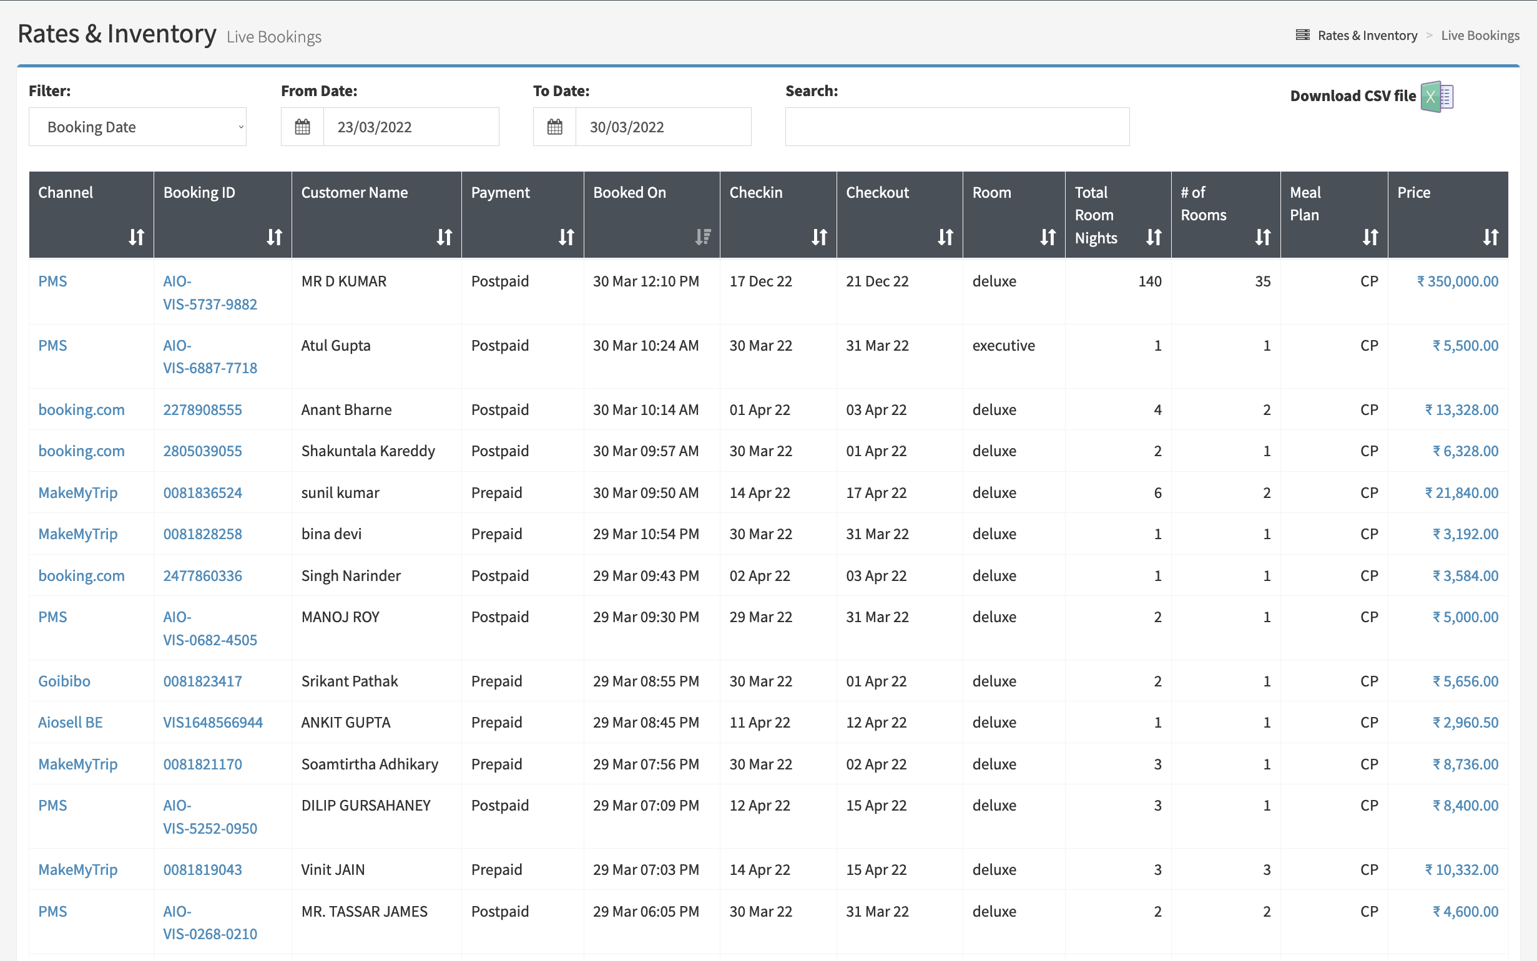Click the MakeMyTrip channel for sunil kumar

click(x=77, y=492)
